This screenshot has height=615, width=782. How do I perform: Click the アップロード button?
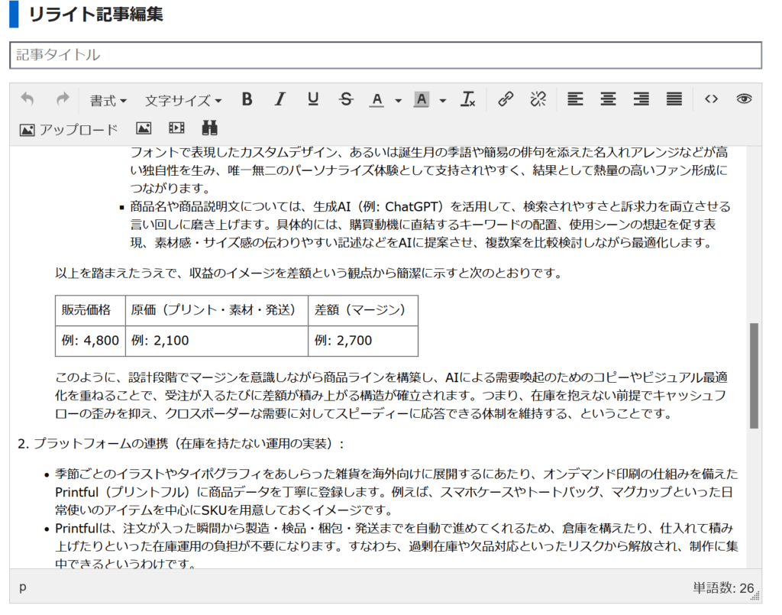coord(69,129)
